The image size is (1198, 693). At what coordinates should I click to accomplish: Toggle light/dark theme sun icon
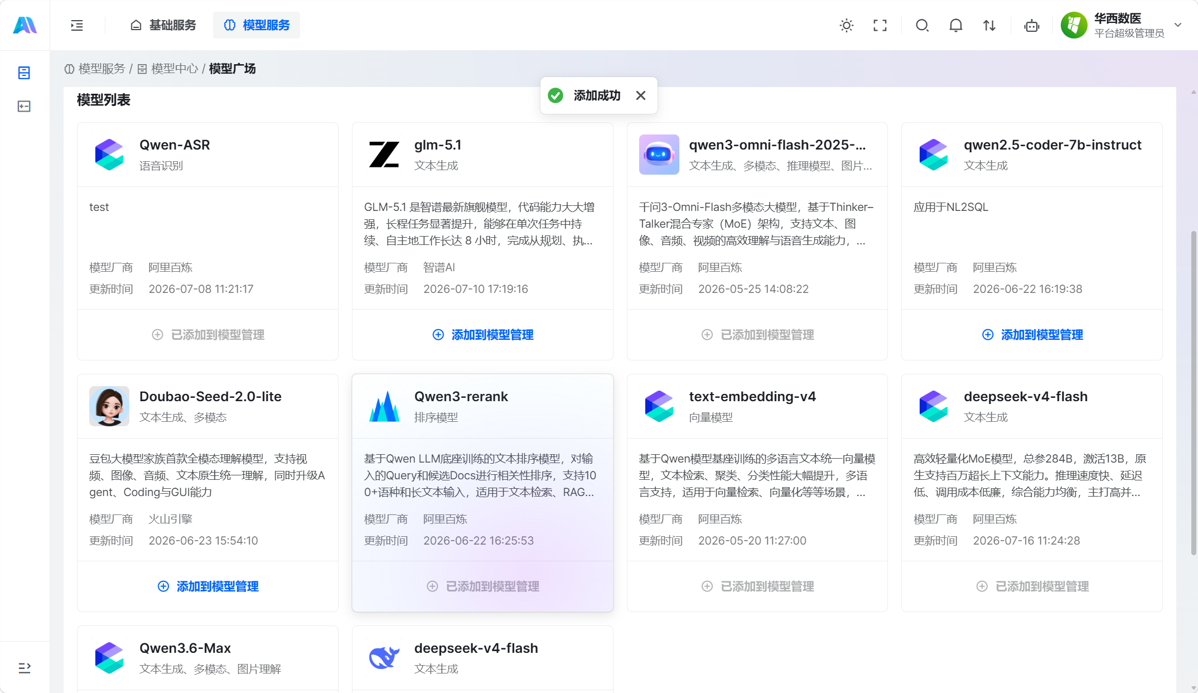847,25
